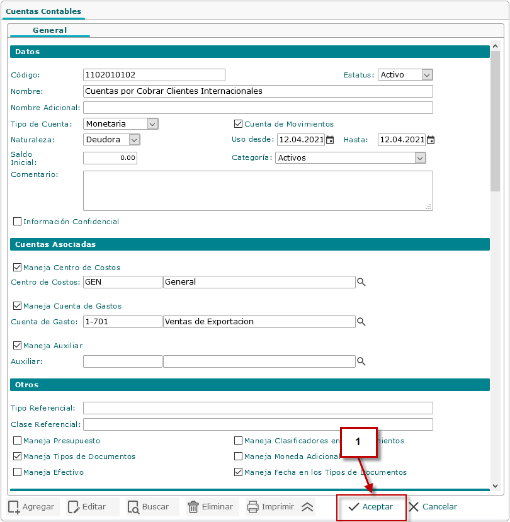Uncheck Maneja Centro de Costos

[17, 268]
